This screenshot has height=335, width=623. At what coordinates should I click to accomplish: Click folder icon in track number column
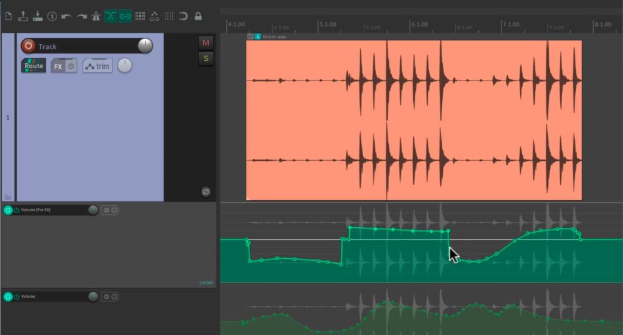point(7,197)
